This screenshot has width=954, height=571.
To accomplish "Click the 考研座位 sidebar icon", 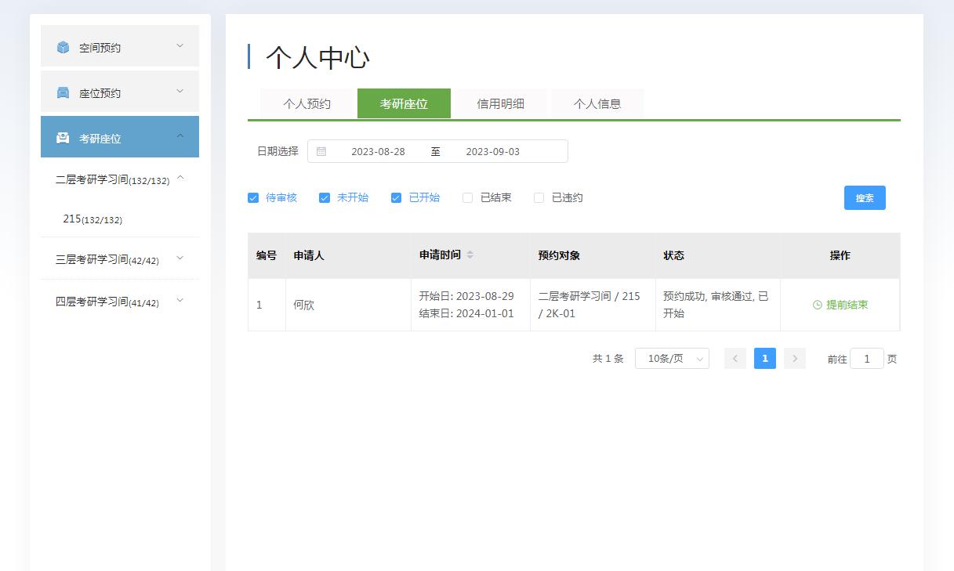I will point(63,139).
